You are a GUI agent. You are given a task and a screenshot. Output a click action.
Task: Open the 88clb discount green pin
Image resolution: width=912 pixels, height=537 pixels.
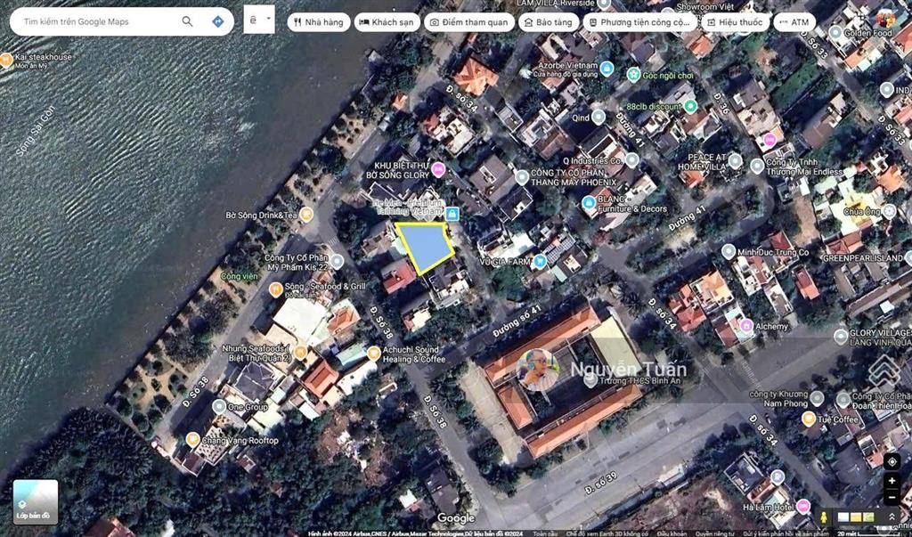tap(690, 106)
